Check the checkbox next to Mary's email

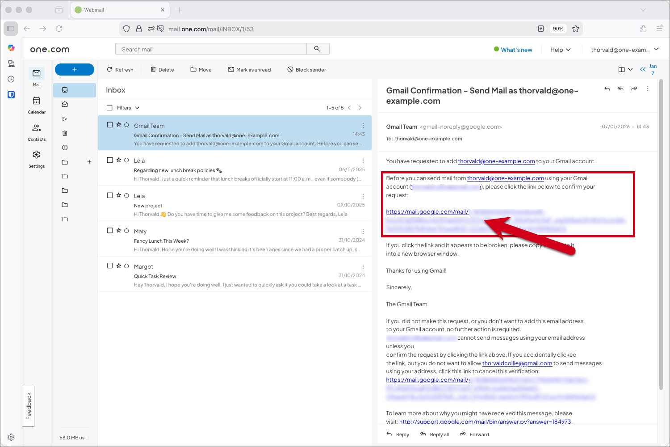click(109, 230)
